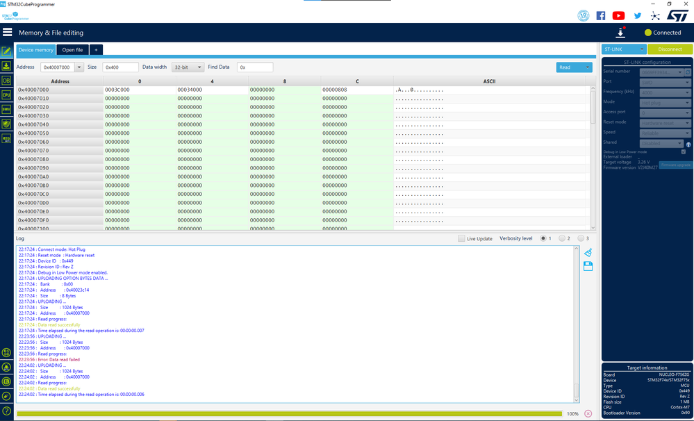Toggle Debug in Low Power mode checkbox
The image size is (694, 421).
[x=684, y=152]
